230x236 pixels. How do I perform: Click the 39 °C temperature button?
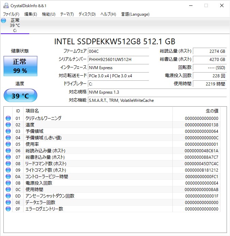point(20,95)
